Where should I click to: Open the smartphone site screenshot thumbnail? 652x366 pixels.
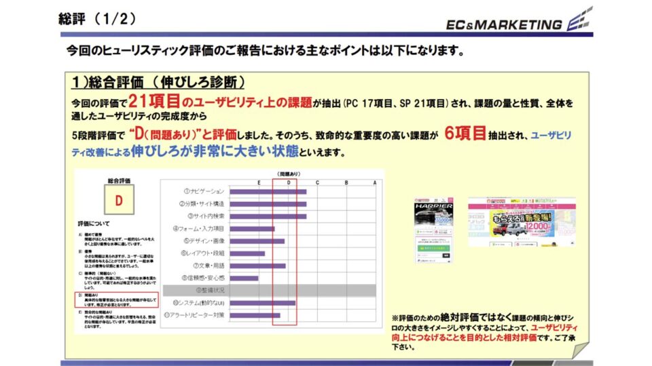(x=434, y=230)
